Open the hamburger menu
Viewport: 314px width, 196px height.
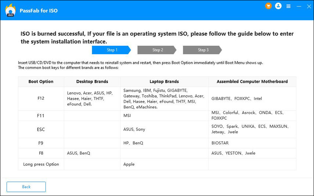point(289,6)
